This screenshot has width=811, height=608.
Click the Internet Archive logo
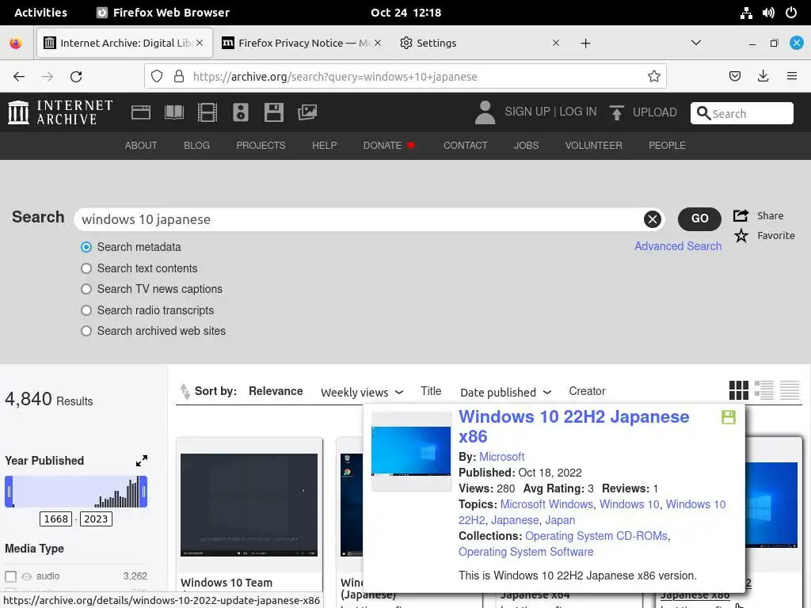tap(60, 112)
